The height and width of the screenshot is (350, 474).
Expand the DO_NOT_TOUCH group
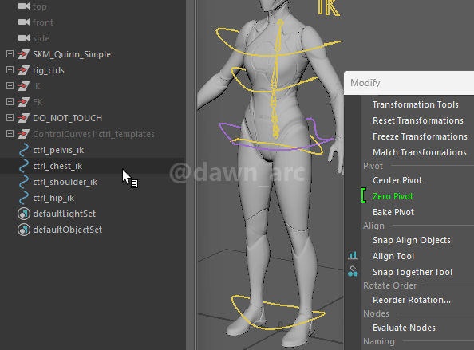(x=10, y=117)
